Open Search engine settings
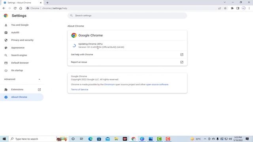The width and height of the screenshot is (253, 142). coord(19,55)
